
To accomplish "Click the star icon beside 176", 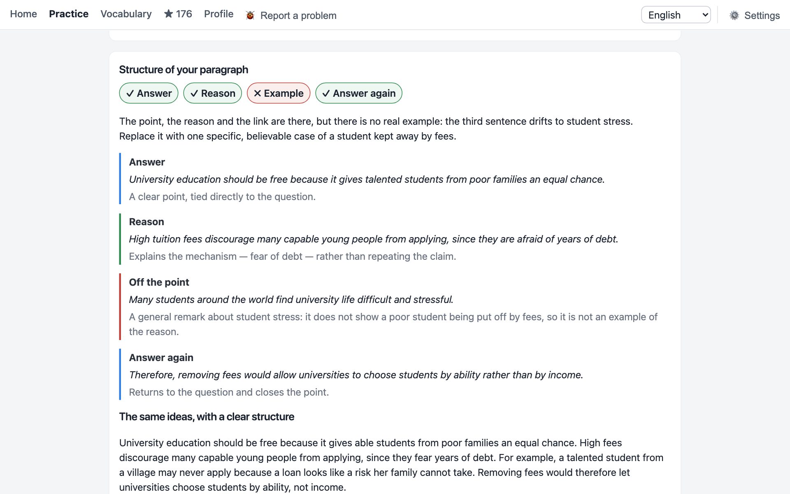I will [x=168, y=14].
